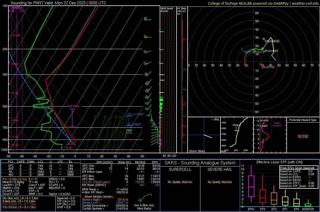The image size is (320, 212).
Task: Click the STP (cin) = 0.0 value
Action: (66, 201)
